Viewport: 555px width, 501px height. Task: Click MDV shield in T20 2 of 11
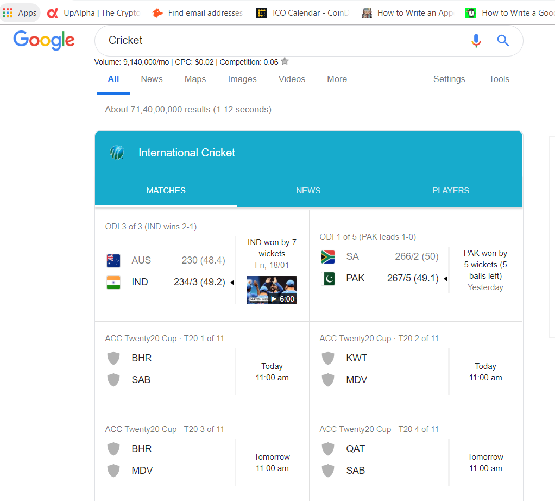point(328,380)
